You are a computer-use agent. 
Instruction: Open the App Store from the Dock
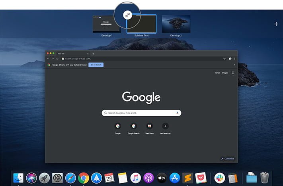(x=175, y=178)
